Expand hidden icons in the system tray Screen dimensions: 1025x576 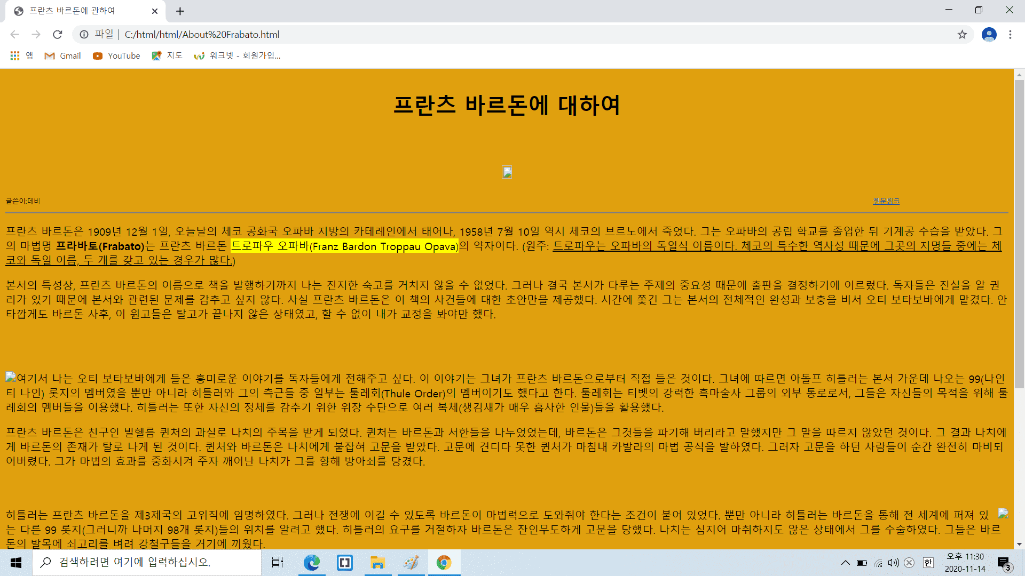point(846,563)
